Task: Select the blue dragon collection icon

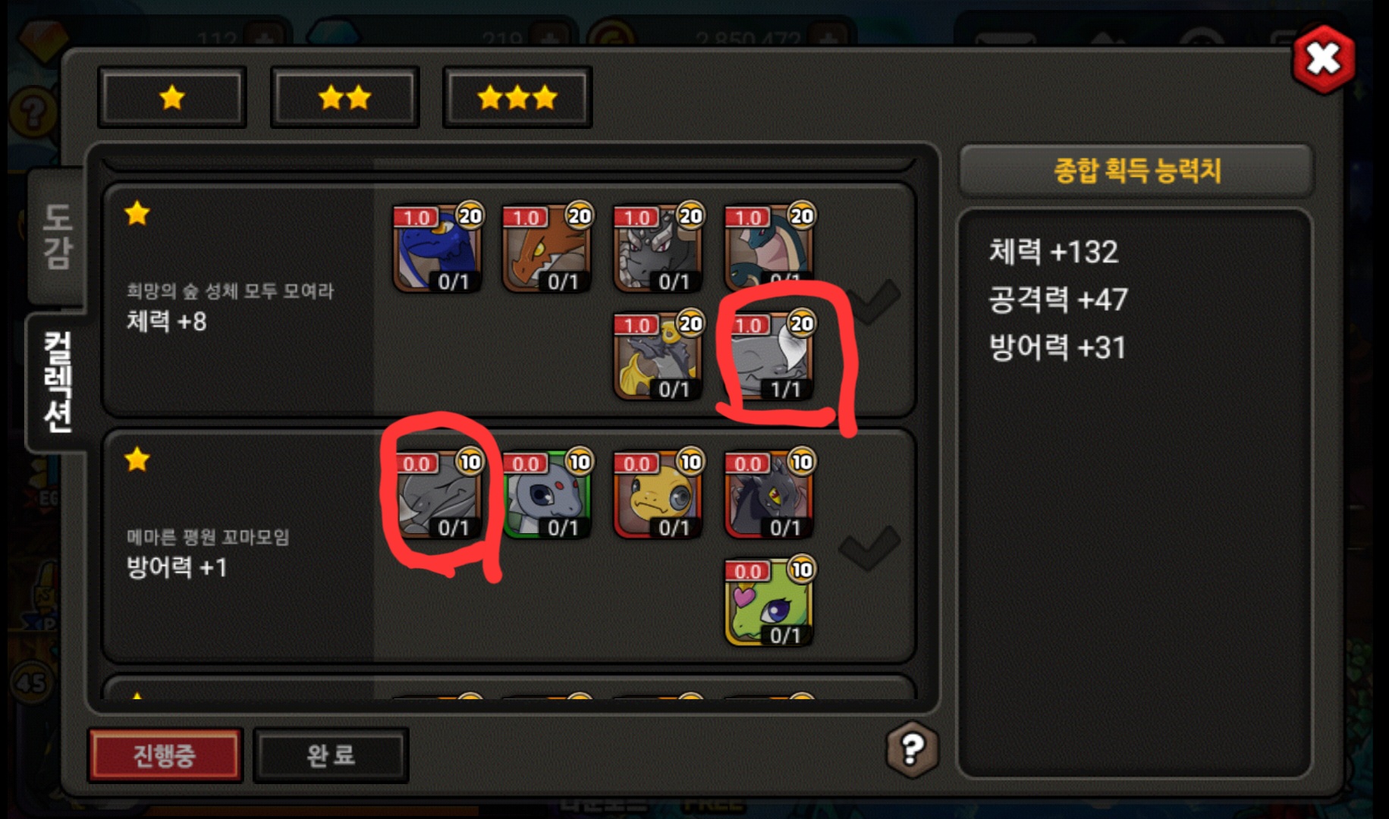Action: 438,249
